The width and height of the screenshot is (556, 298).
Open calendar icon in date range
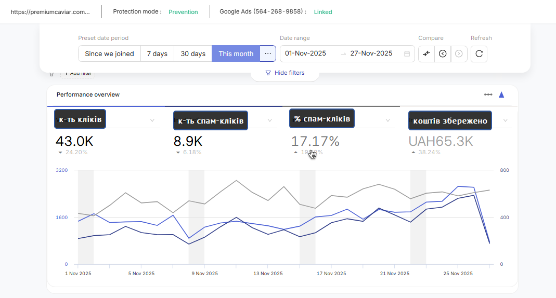point(407,53)
